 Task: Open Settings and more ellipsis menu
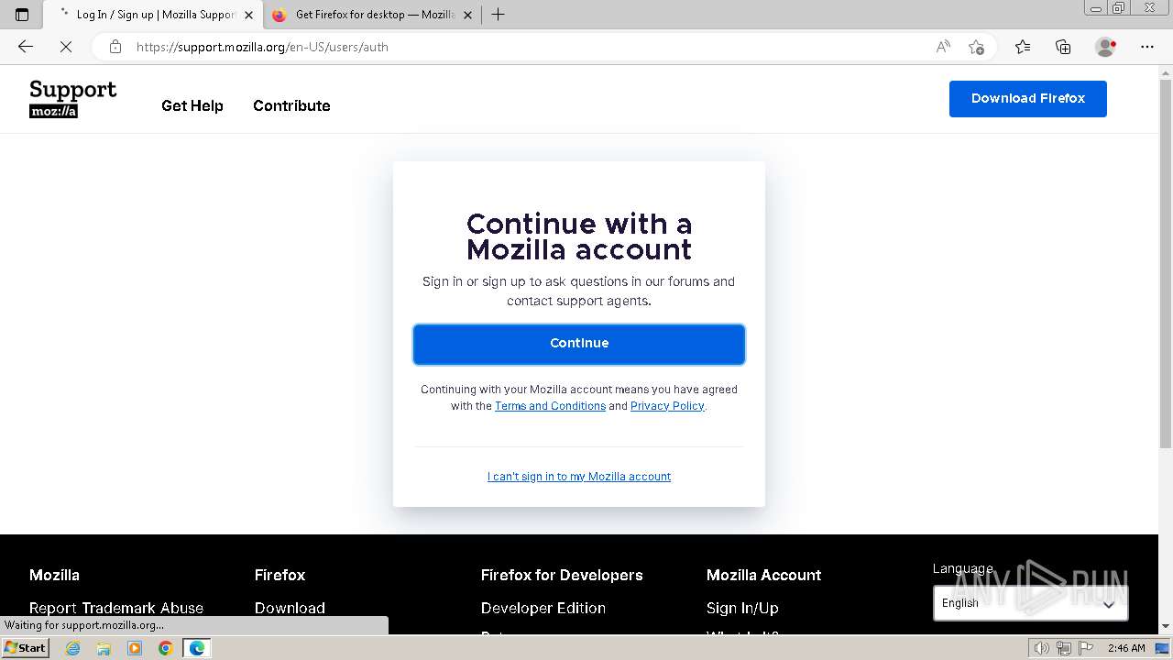pos(1147,47)
